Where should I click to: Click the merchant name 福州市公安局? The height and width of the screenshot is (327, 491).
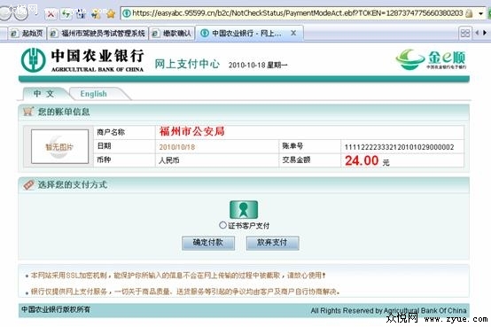coord(192,131)
